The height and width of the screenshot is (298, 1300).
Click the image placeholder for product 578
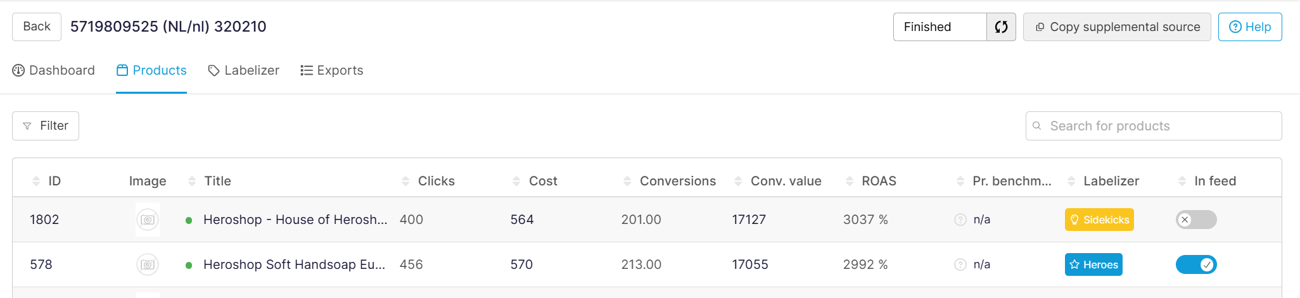tap(148, 264)
